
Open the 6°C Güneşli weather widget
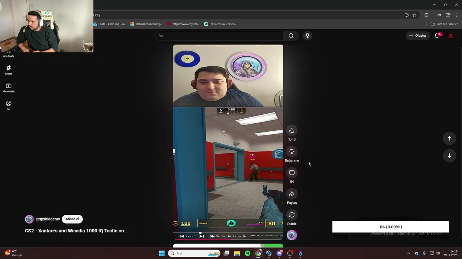(x=14, y=253)
